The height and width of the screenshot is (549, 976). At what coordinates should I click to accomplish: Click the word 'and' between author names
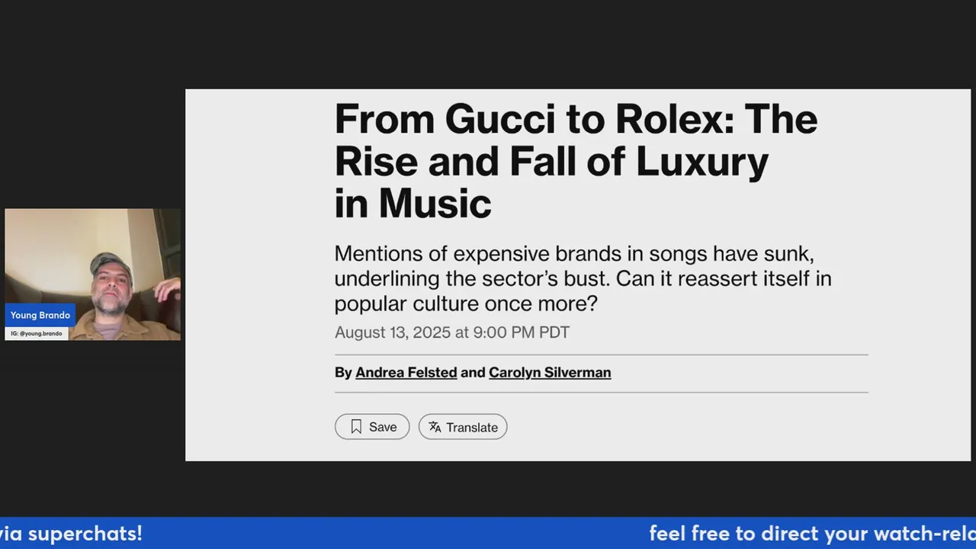[x=473, y=372]
